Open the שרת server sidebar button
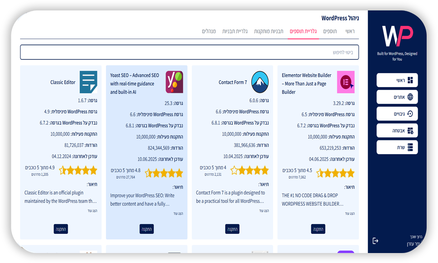Screen dimensions: 438x263 [397, 147]
